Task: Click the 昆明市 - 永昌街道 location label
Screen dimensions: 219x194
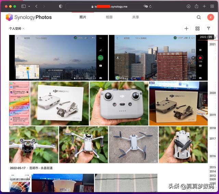Action: pyautogui.click(x=41, y=168)
